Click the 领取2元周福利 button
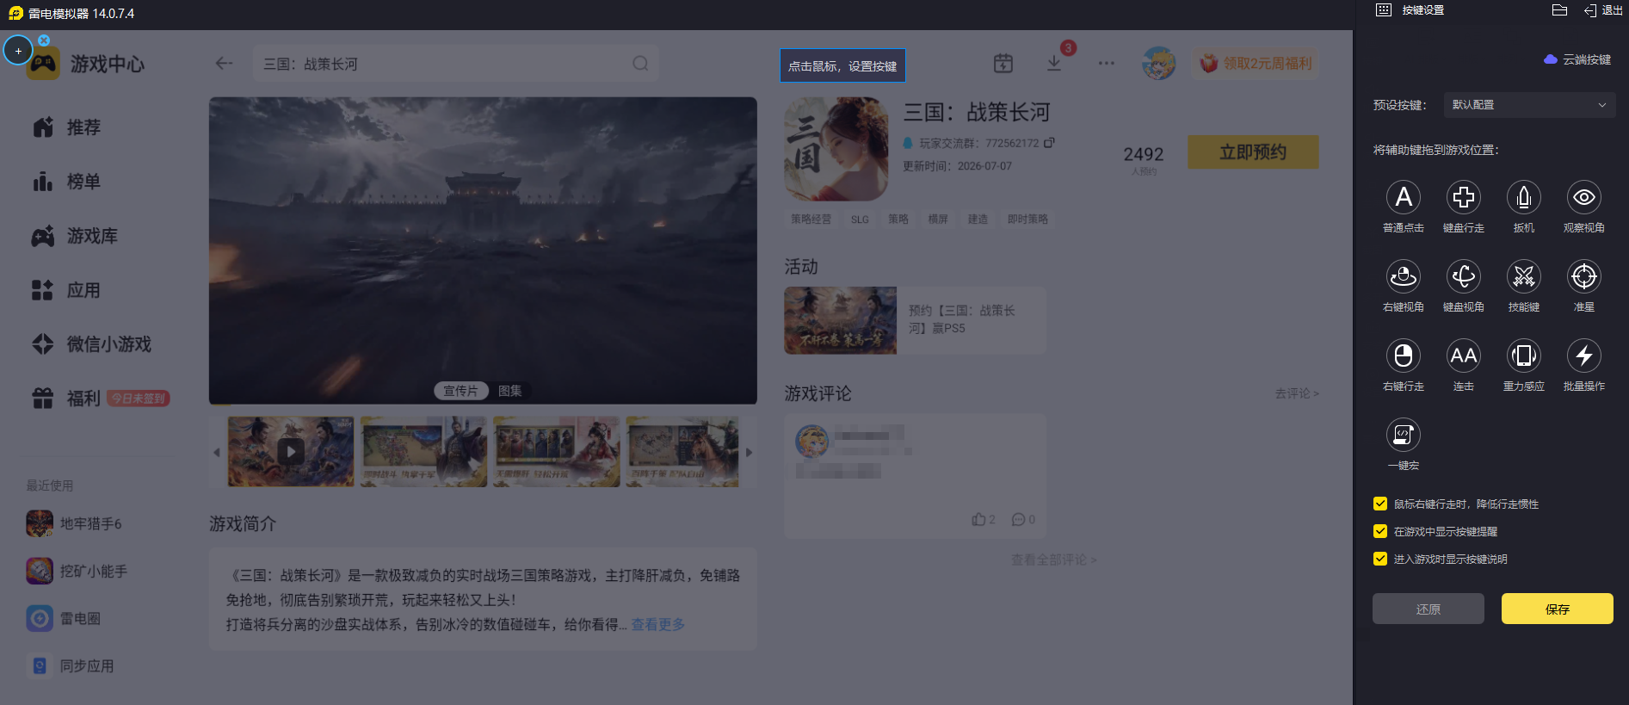This screenshot has width=1629, height=705. [1256, 63]
